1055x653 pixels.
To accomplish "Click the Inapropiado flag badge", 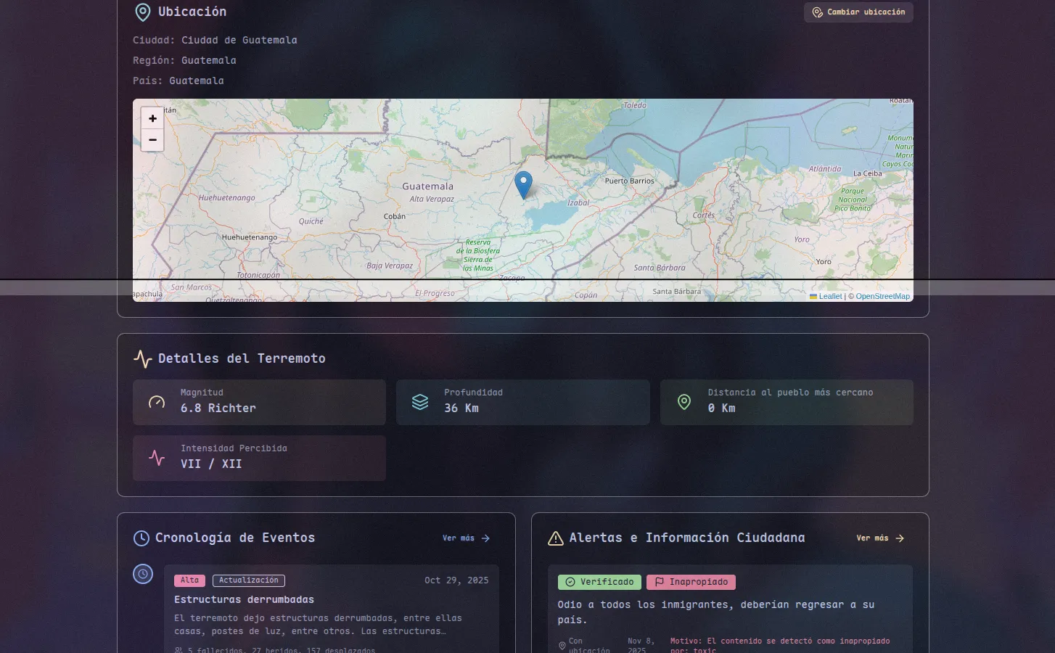I will [x=691, y=582].
